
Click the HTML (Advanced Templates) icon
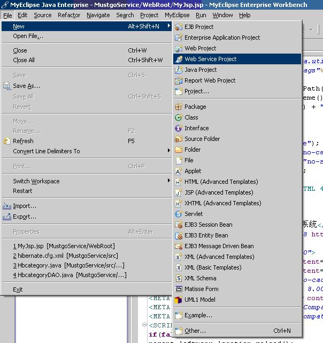[x=179, y=182]
